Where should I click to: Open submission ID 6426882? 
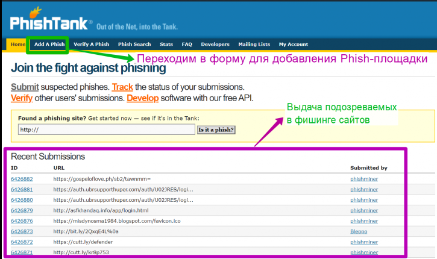[x=22, y=179]
